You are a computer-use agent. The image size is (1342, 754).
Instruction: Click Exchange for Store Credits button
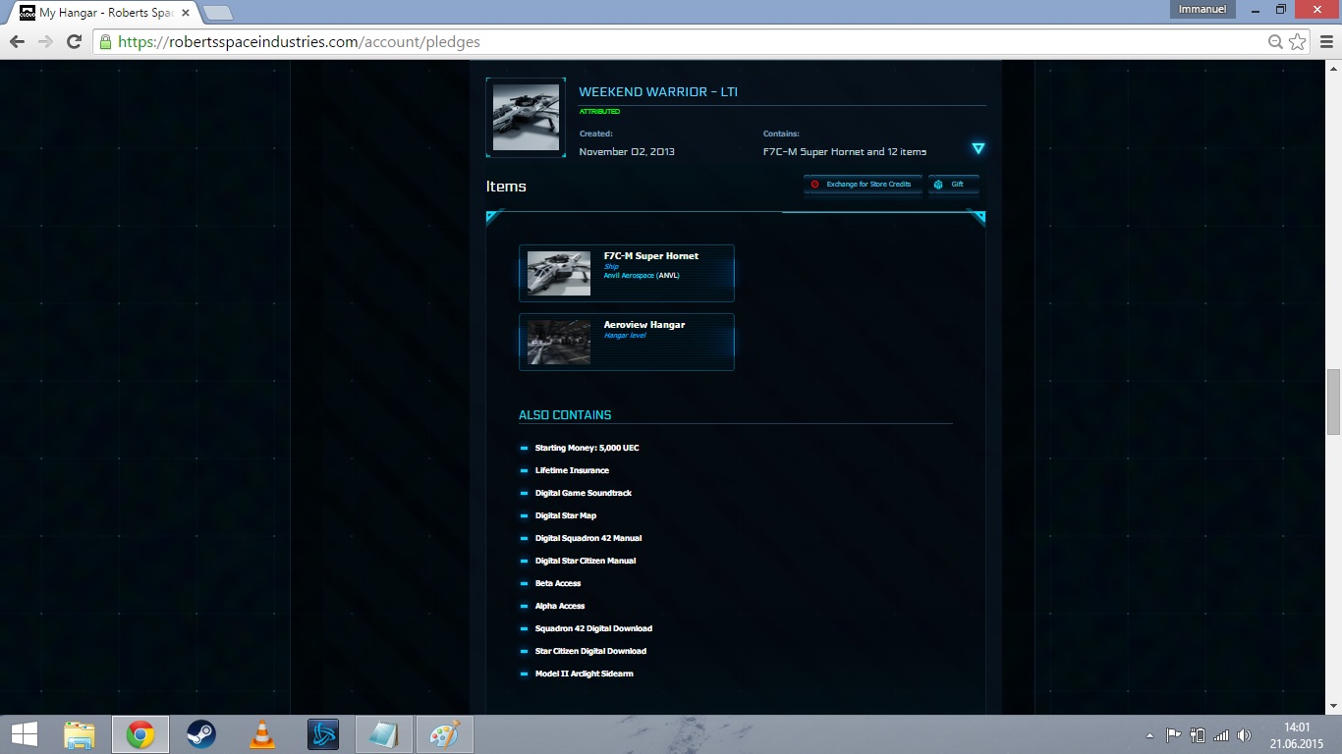[x=863, y=185]
